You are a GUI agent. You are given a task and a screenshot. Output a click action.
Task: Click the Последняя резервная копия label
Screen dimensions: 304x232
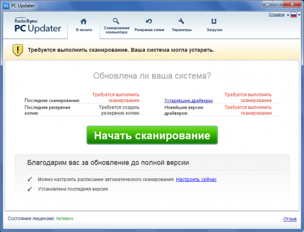(x=47, y=110)
